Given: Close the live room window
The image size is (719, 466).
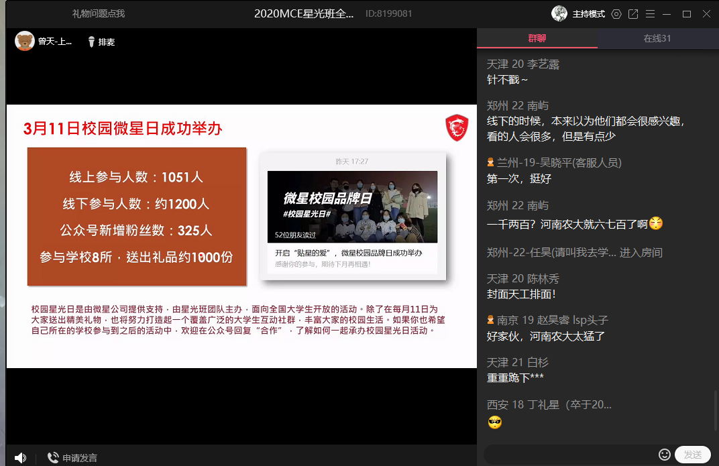Looking at the screenshot, I should (x=707, y=14).
